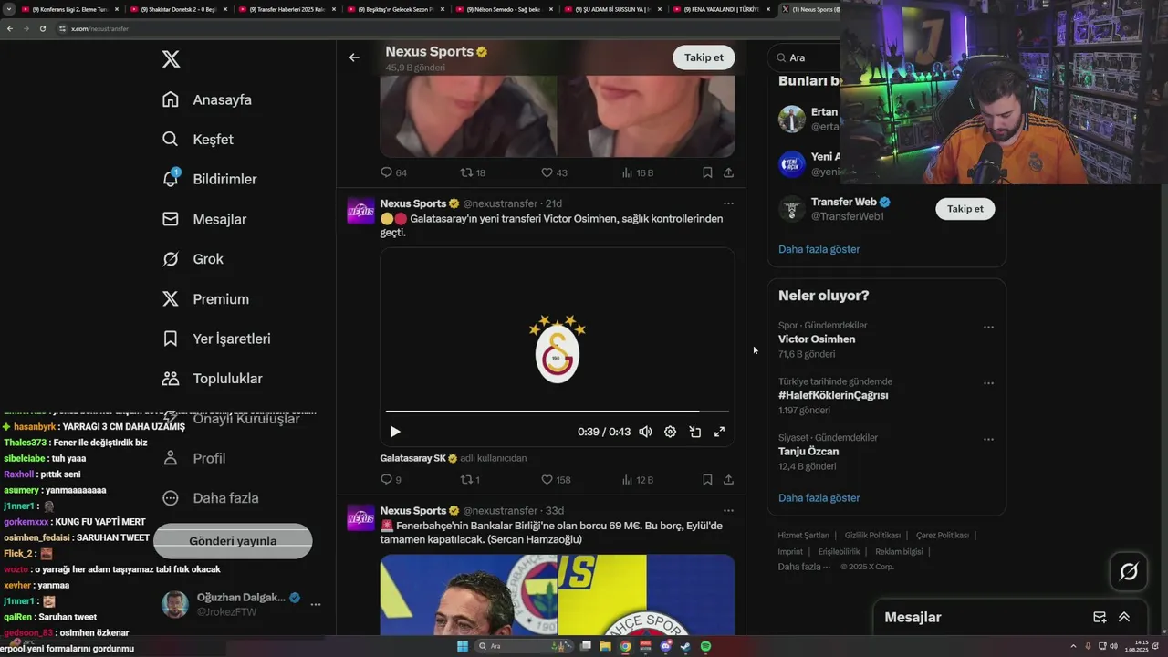1168x657 pixels.
Task: Open Bildirimler notifications
Action: coord(209,179)
